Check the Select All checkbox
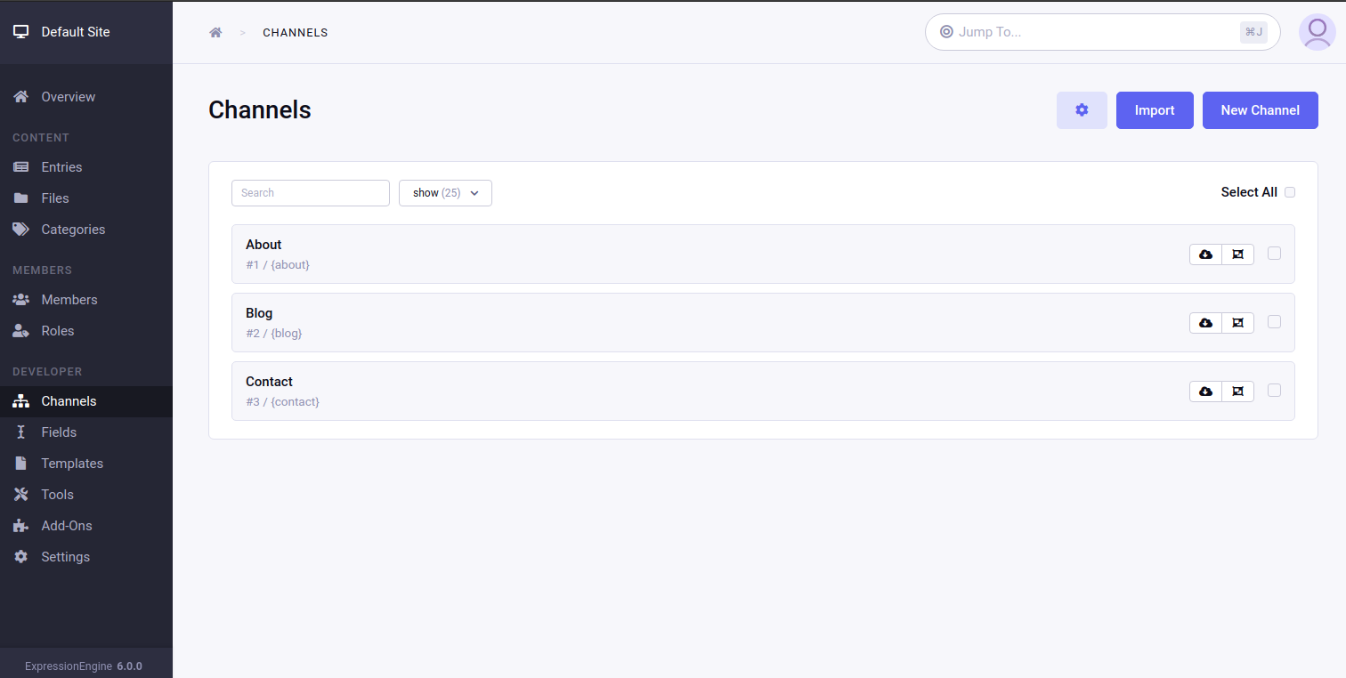 pos(1290,191)
